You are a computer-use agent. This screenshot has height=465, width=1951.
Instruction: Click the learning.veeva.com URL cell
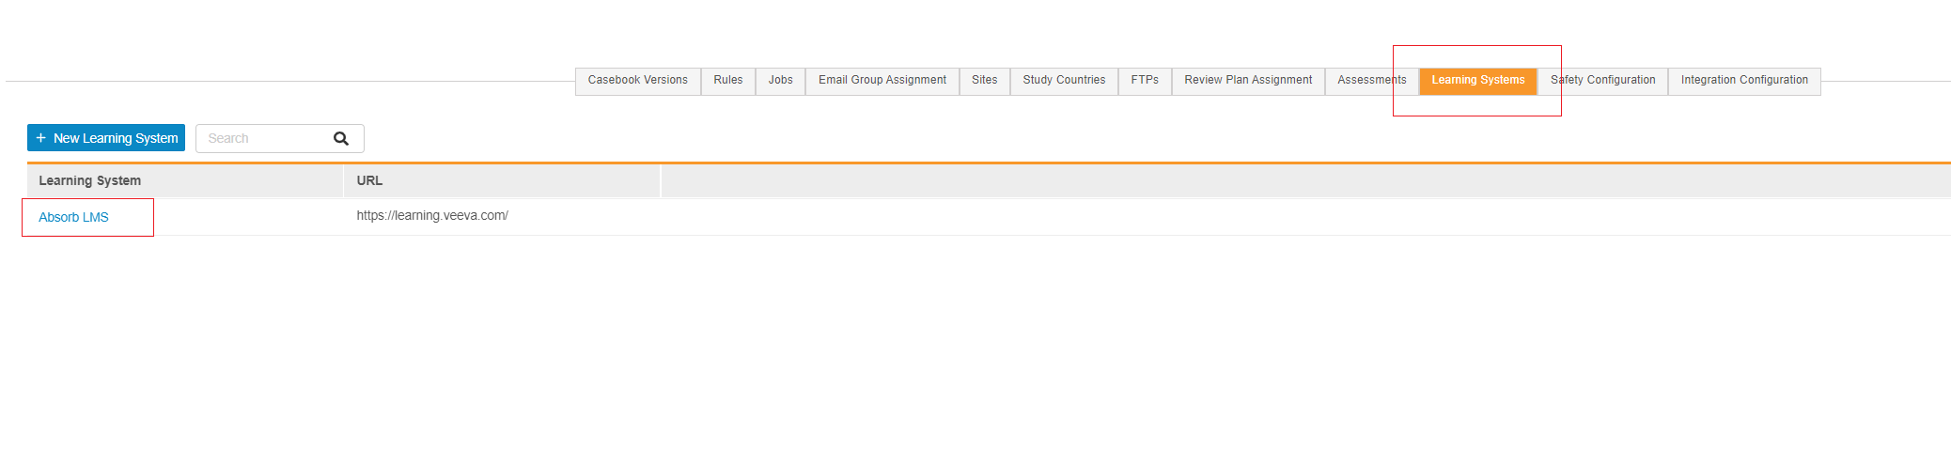tap(432, 216)
